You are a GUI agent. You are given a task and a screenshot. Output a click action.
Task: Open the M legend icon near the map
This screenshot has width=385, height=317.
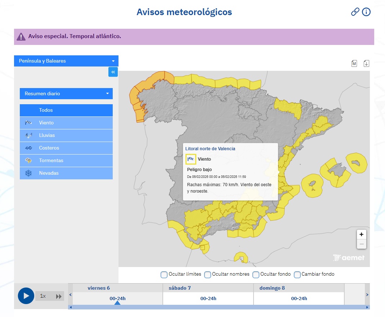coord(354,63)
